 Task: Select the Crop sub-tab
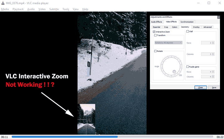pos(166,27)
